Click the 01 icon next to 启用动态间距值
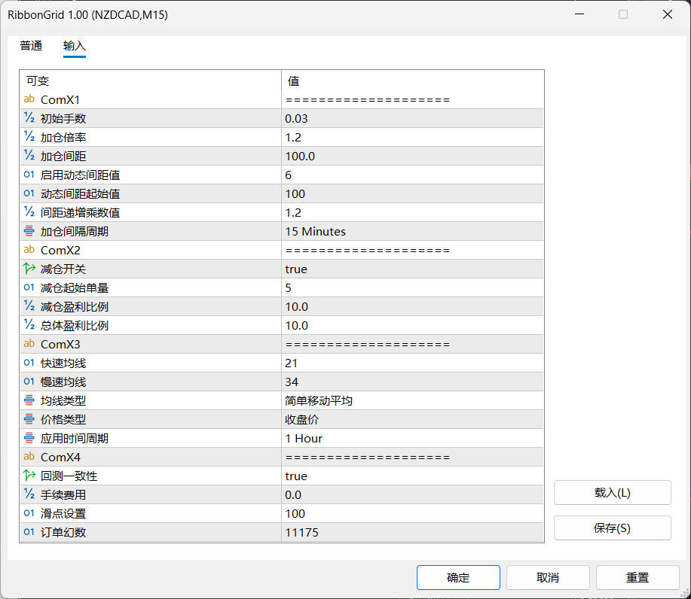 (x=29, y=175)
